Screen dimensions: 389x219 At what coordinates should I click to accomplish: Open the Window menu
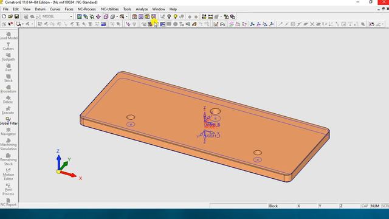click(x=159, y=9)
